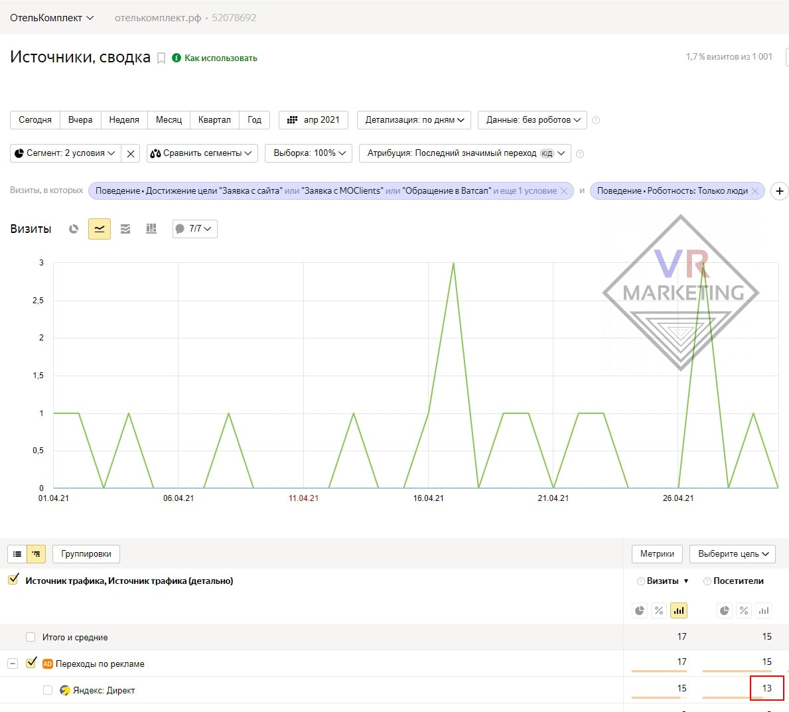Click отелькомплект.рф site address

pyautogui.click(x=158, y=18)
